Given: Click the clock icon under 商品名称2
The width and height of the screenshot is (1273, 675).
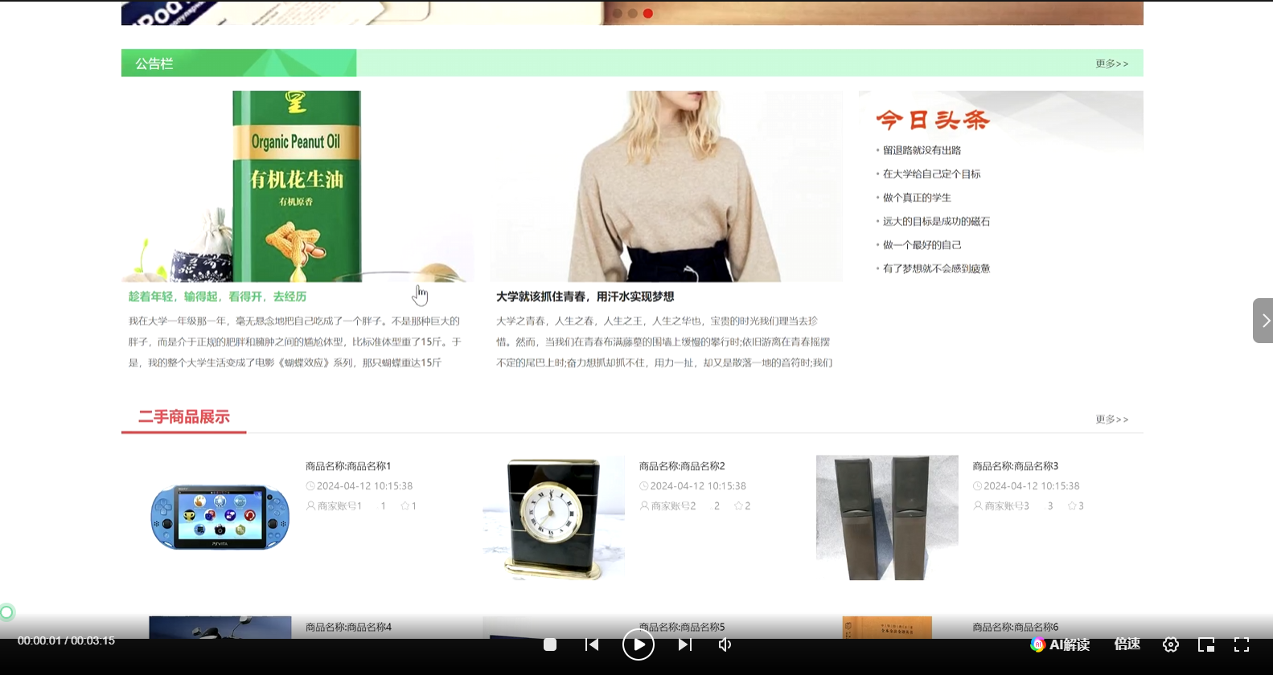Looking at the screenshot, I should point(644,486).
